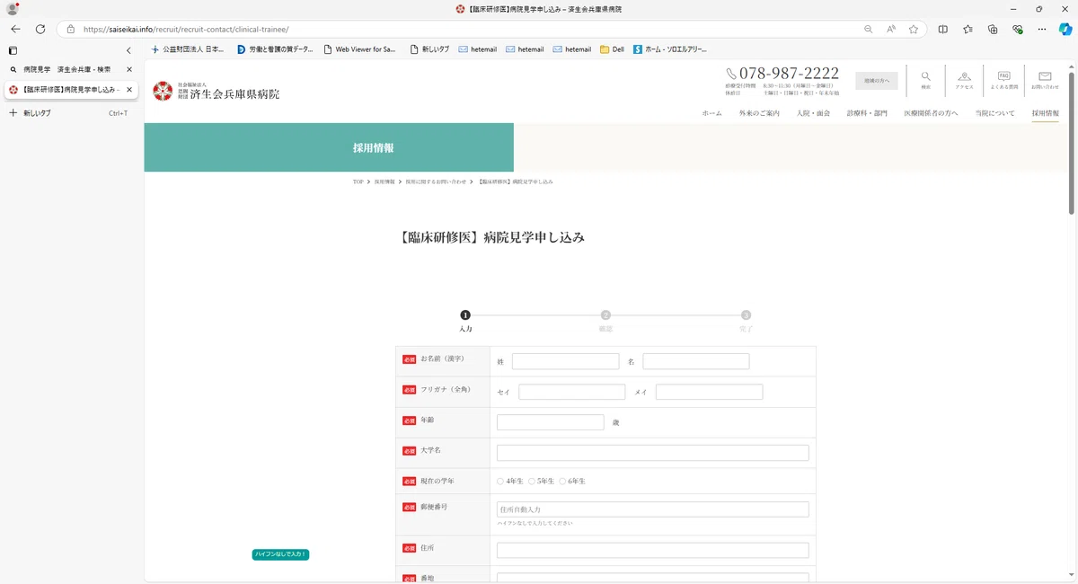1078x584 pixels.
Task: Focus the 住所 address input field
Action: (653, 550)
